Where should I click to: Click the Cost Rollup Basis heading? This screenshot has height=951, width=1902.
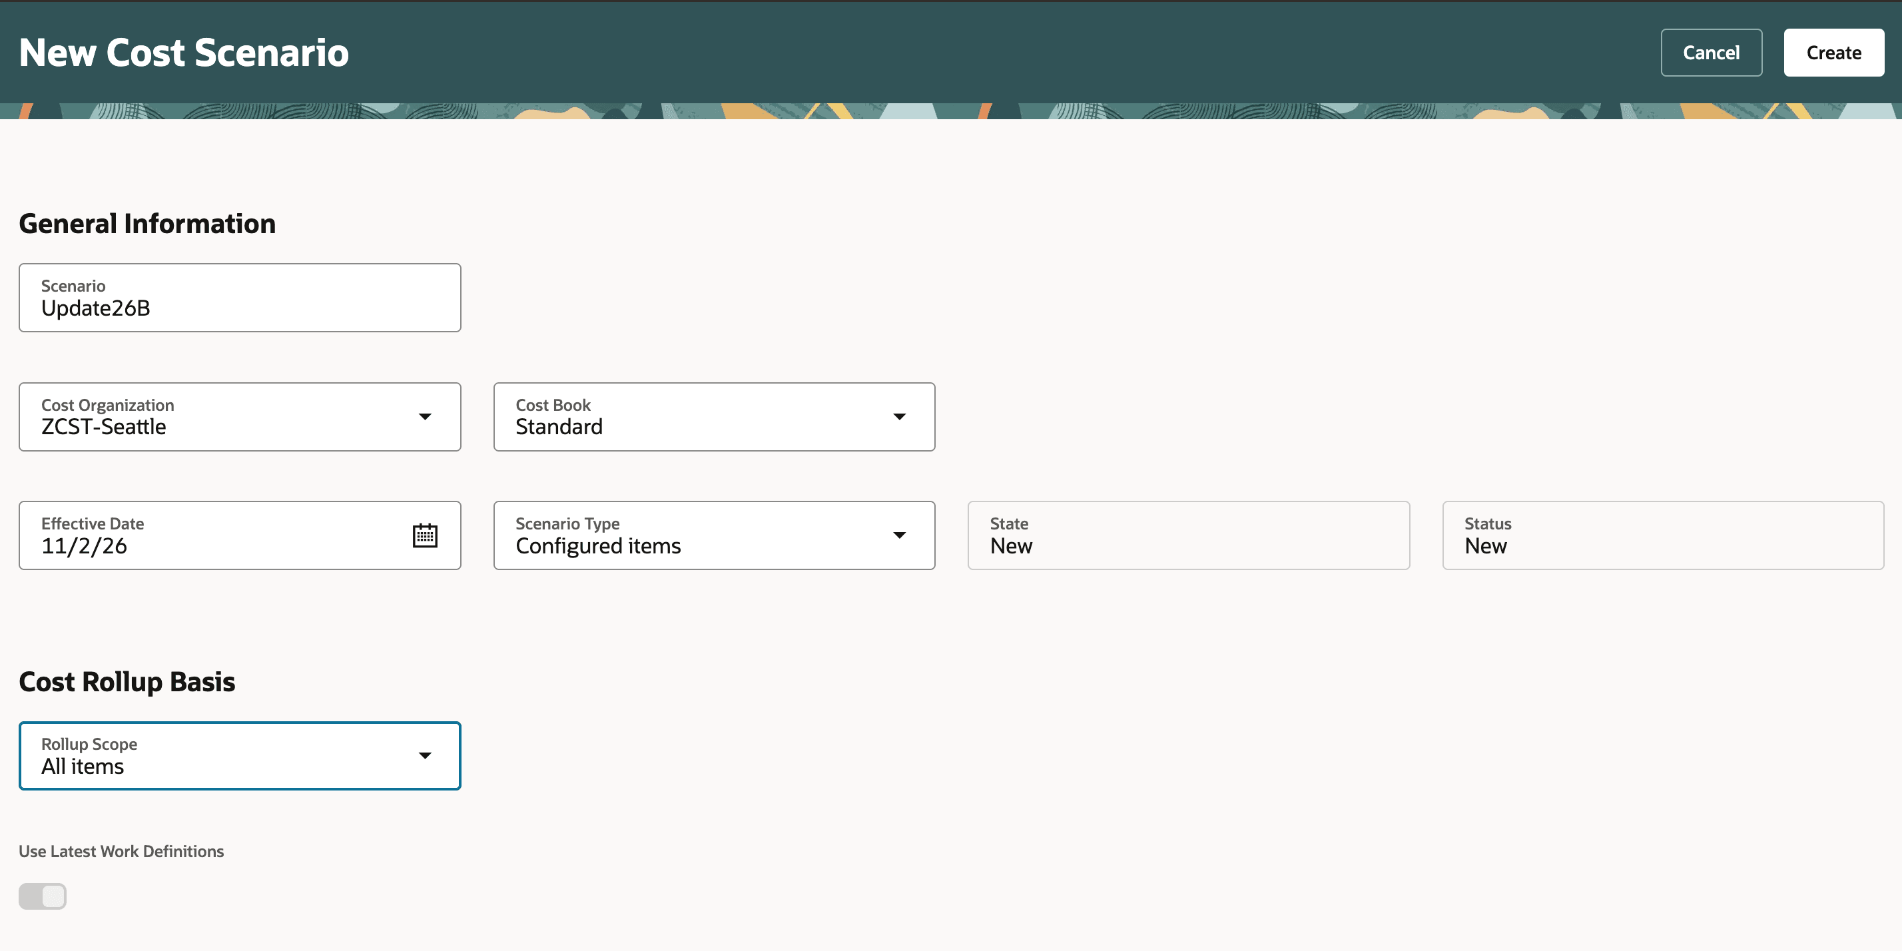click(127, 681)
